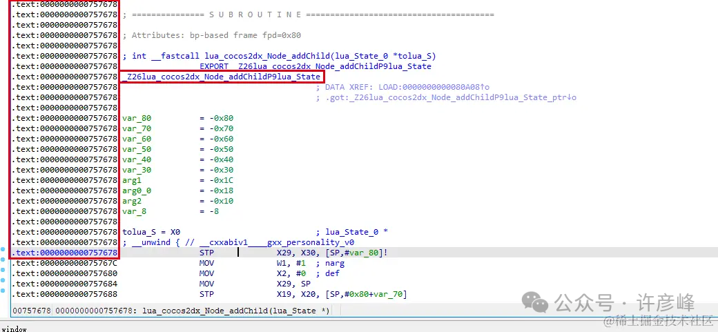Select the EXPORT _Z26lua_cocos2dx_Node_addChildP9lua_State line
This screenshot has height=332, width=718.
315,66
